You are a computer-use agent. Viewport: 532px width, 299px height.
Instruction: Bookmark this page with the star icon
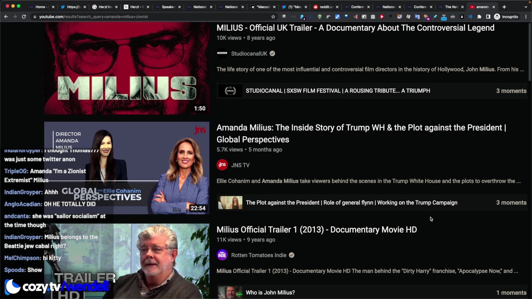tap(273, 17)
